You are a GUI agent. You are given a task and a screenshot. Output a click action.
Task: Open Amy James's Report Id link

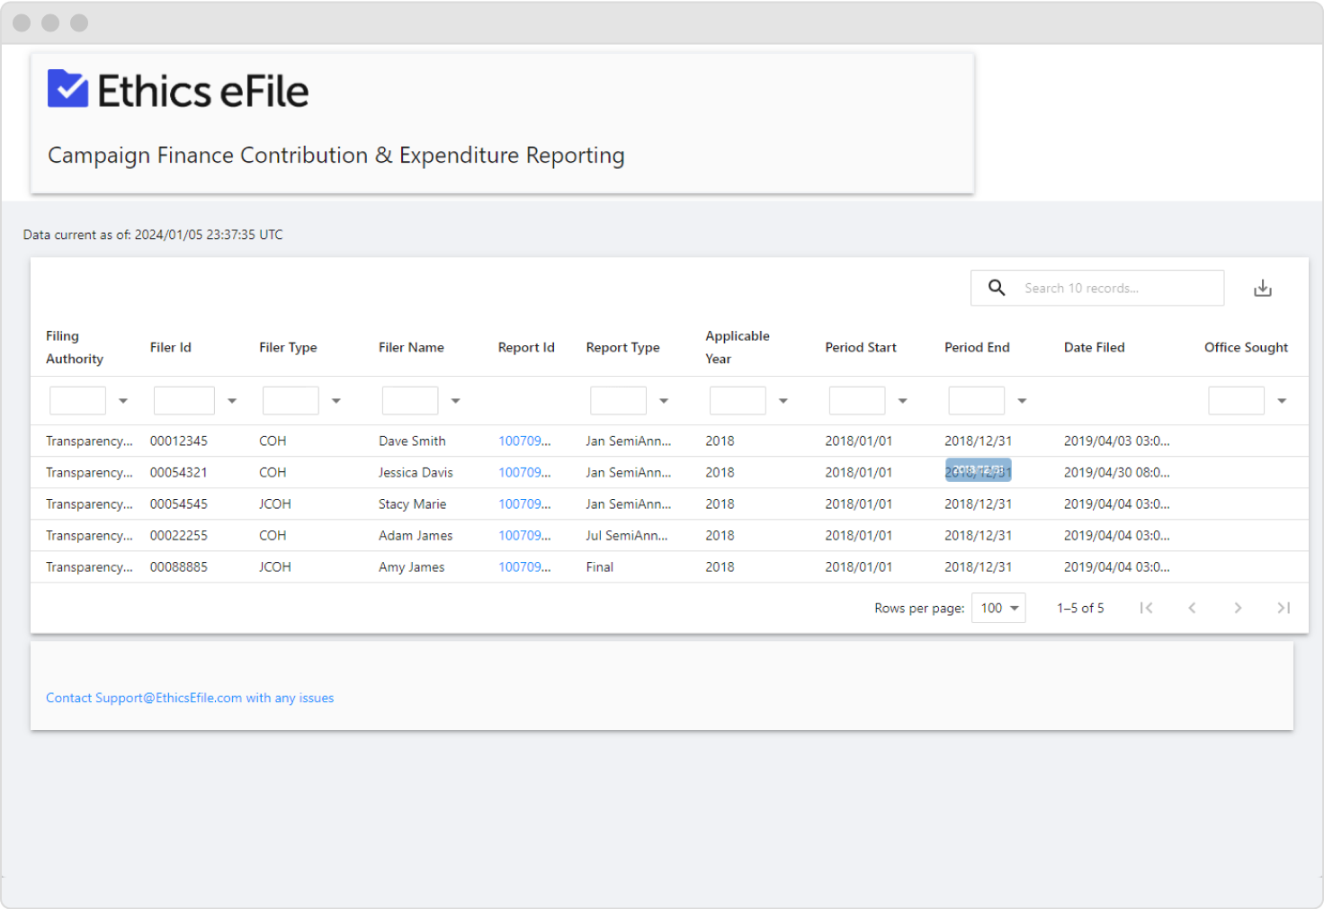click(524, 566)
